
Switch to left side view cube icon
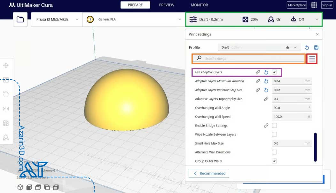tap(47, 188)
